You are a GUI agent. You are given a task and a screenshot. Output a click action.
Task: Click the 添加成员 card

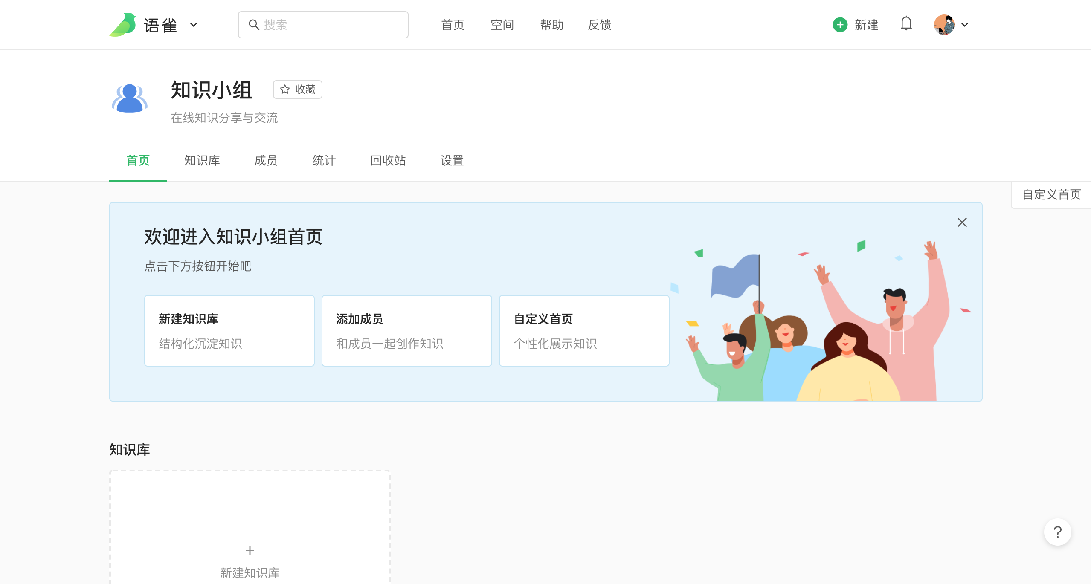click(406, 331)
